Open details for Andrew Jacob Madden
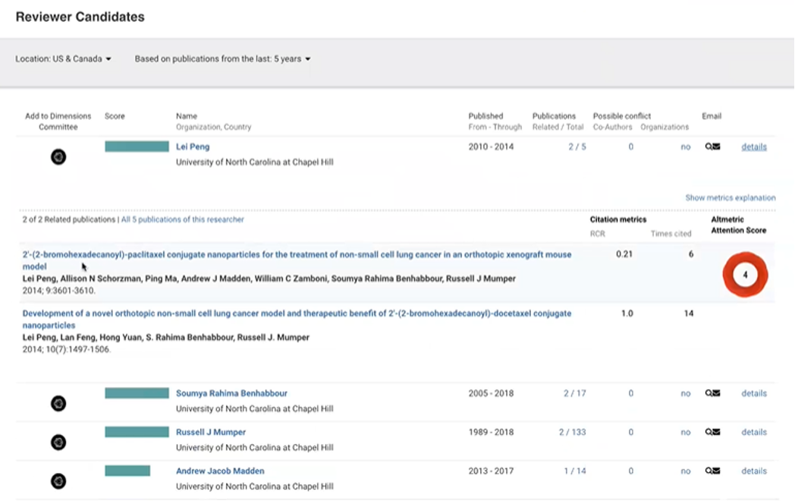 tap(753, 471)
